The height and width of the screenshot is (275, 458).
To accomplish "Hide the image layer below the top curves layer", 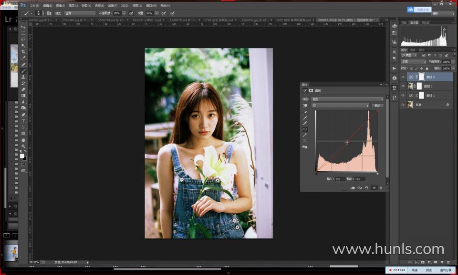I will click(403, 86).
